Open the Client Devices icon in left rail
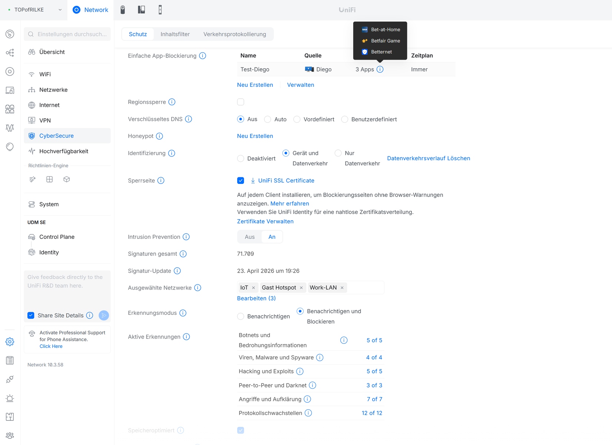 10,90
